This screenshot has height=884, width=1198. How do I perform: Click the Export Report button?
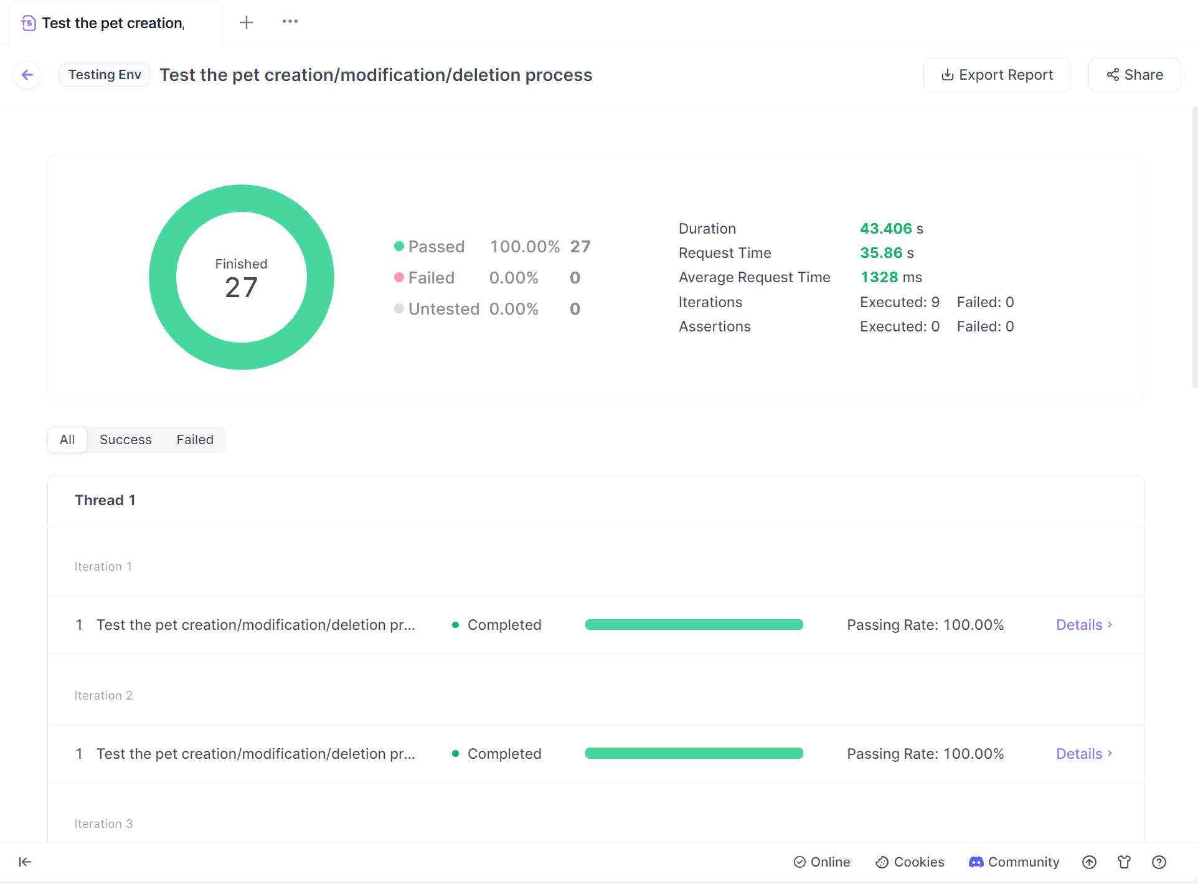pos(997,75)
